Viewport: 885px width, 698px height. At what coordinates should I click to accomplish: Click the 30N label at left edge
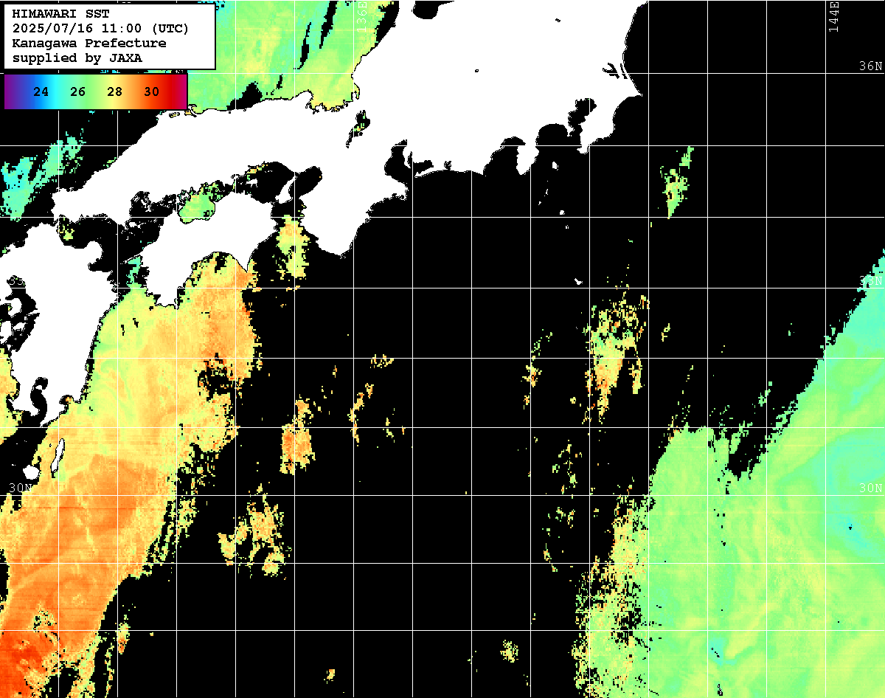(21, 488)
